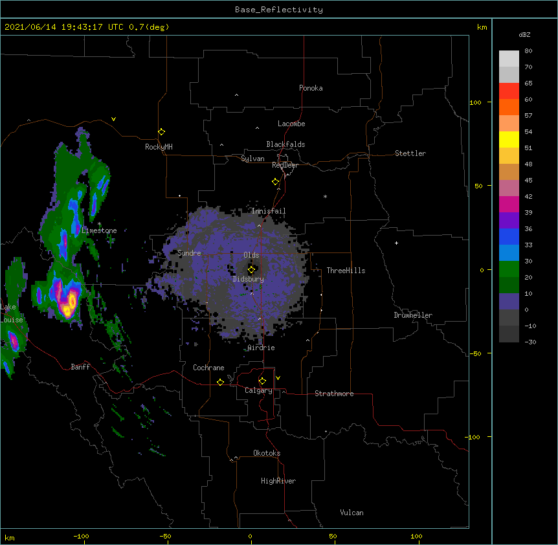Click the RedDeer city label
558x545 pixels.
click(285, 165)
